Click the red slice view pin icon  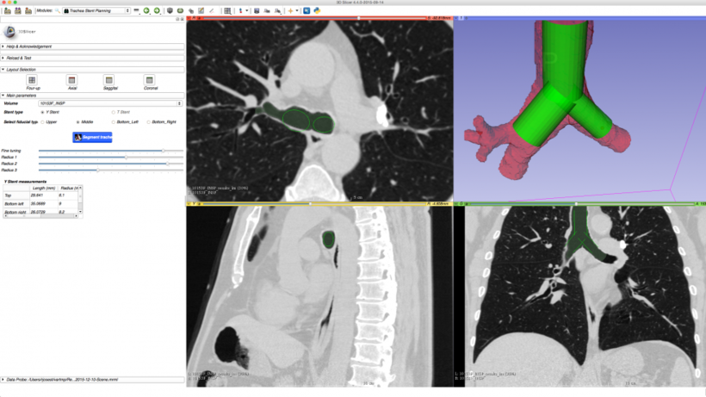tap(189, 18)
